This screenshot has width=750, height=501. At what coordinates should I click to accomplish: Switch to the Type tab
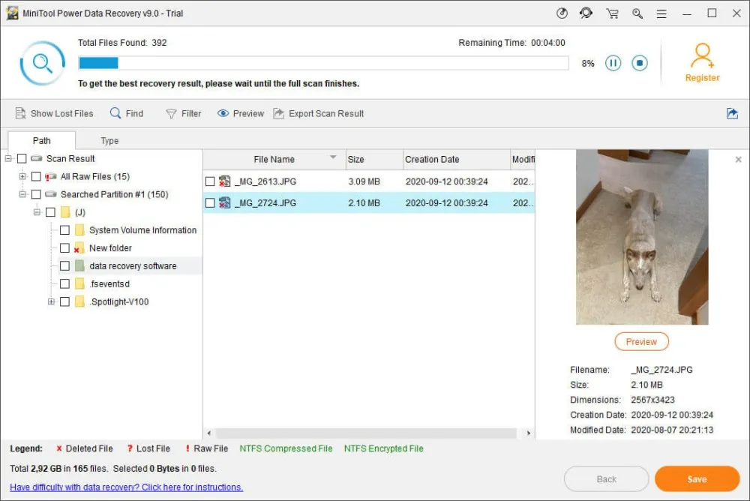[x=109, y=140]
